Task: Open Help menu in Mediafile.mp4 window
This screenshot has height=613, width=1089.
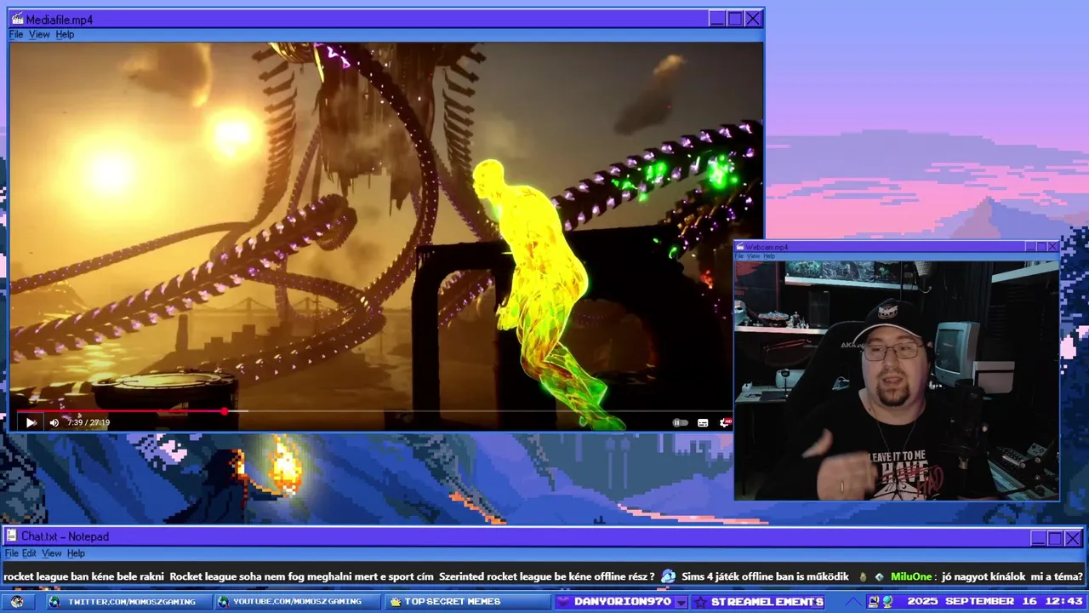Action: point(66,34)
